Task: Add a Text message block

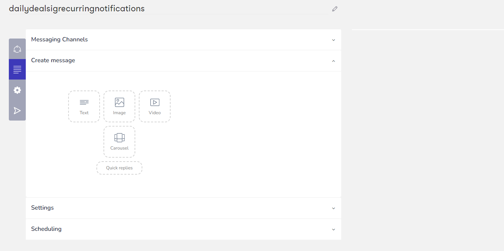Action: tap(84, 106)
